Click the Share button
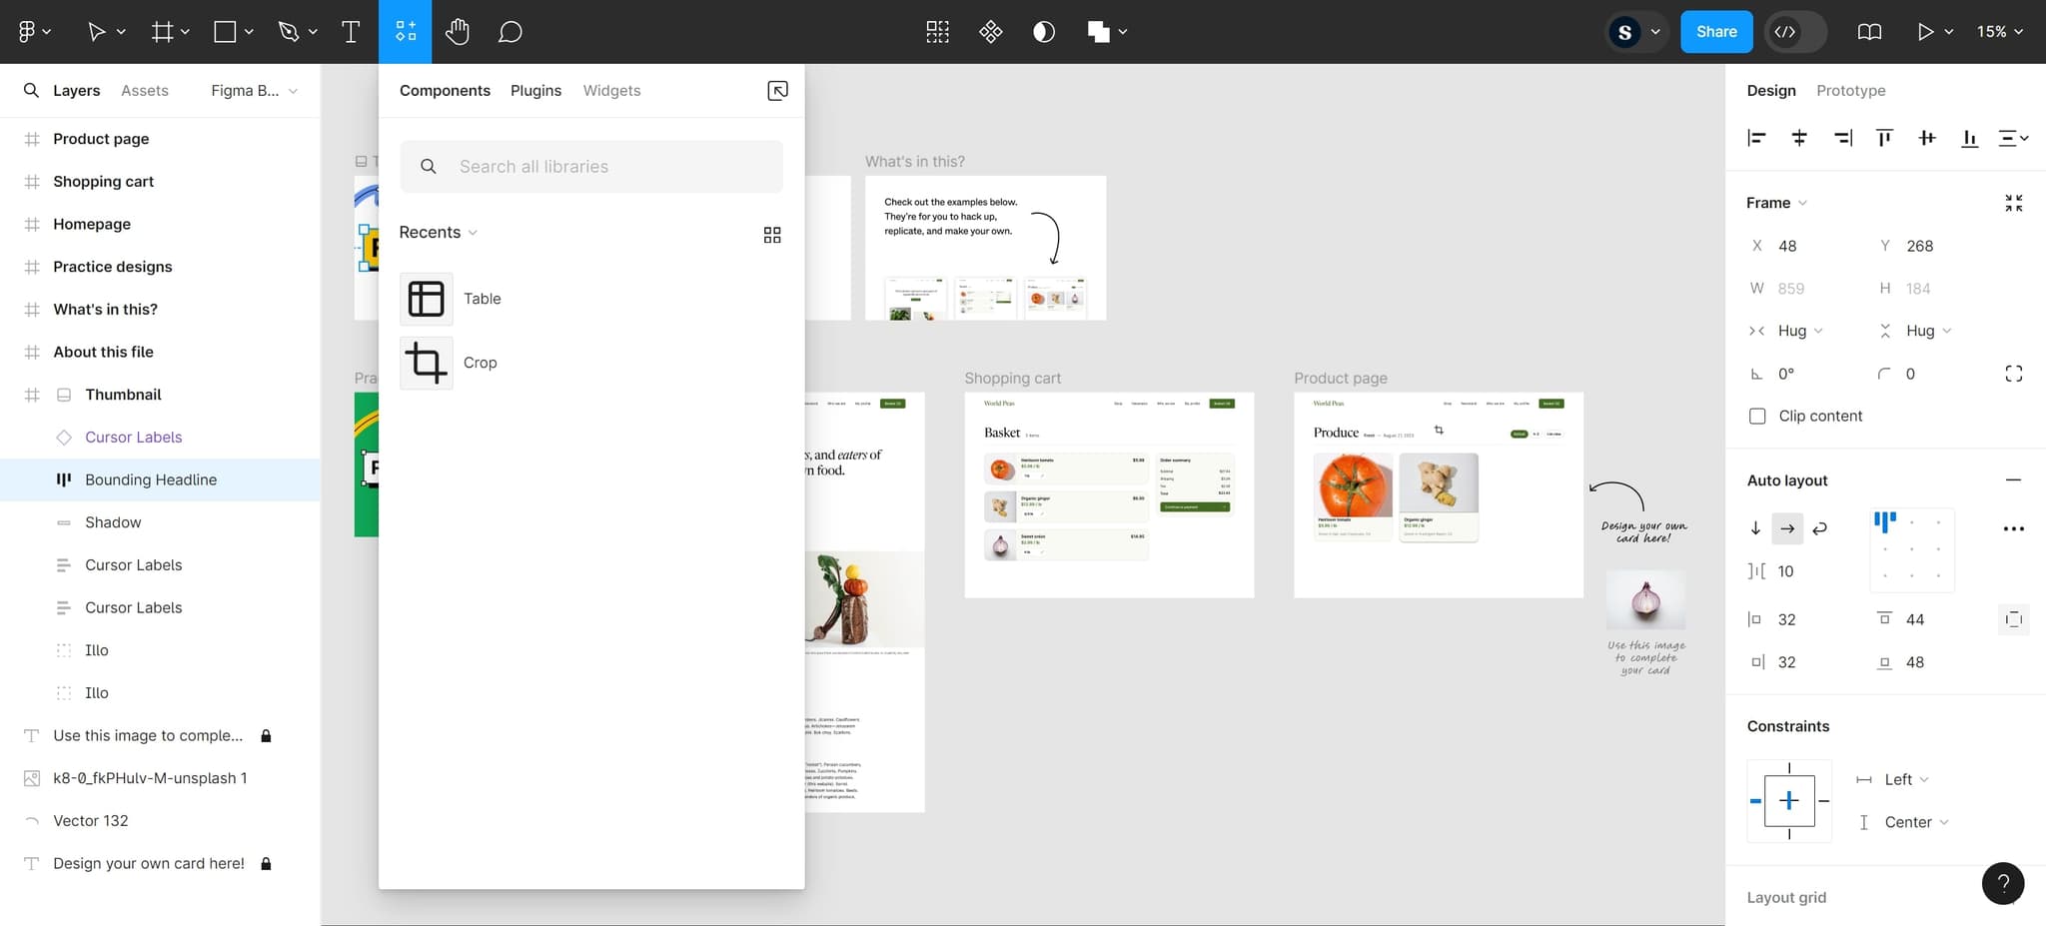 (1715, 32)
